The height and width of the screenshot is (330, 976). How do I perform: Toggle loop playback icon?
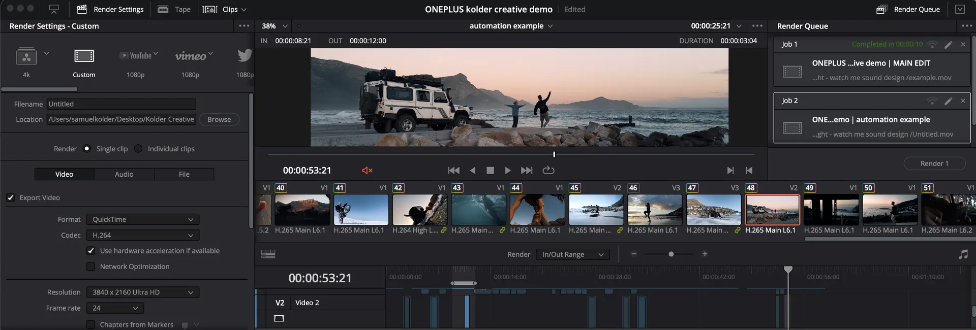pos(548,171)
